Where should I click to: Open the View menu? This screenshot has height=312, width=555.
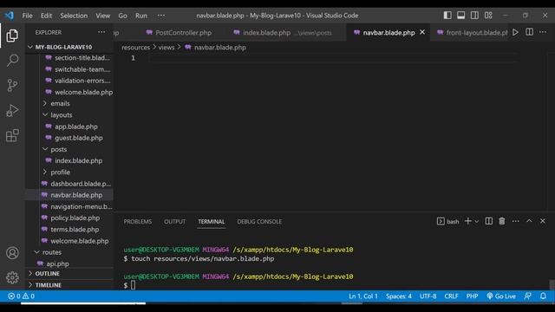tap(102, 16)
